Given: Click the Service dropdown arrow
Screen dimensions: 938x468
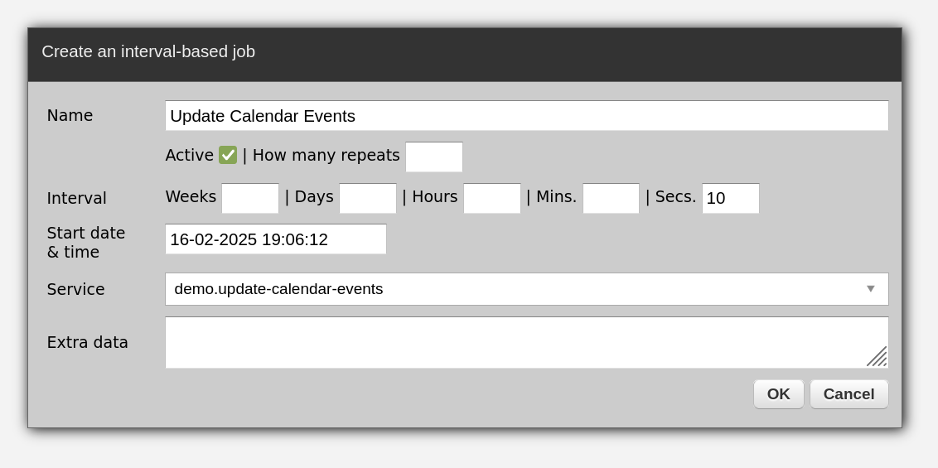Looking at the screenshot, I should [871, 289].
